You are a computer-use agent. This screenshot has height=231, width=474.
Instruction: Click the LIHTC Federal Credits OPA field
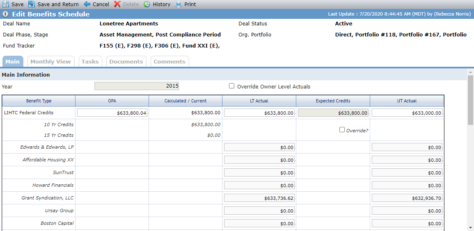click(112, 113)
